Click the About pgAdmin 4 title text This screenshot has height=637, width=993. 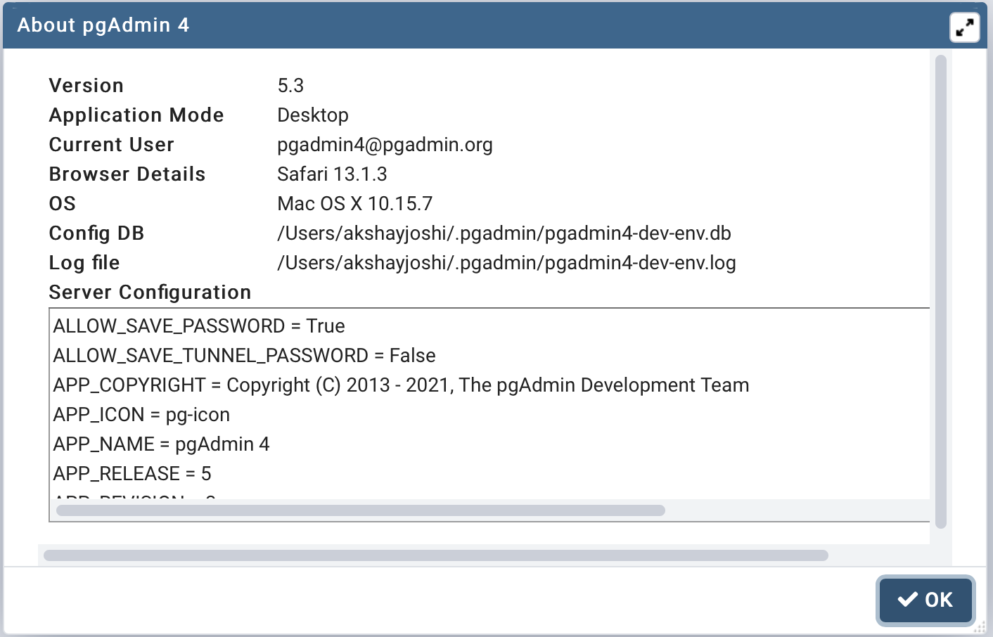103,25
